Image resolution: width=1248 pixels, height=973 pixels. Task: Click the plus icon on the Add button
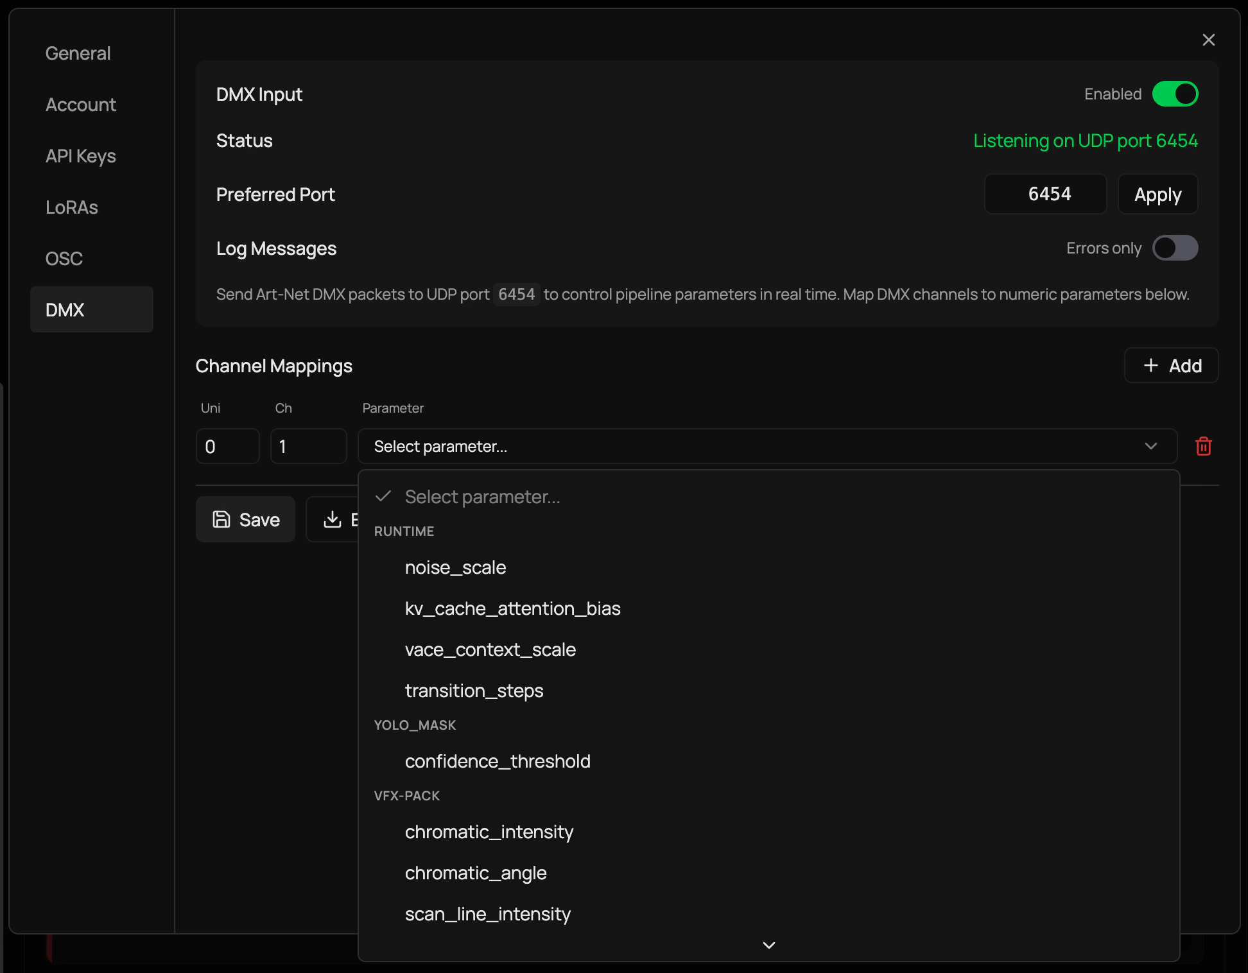coord(1150,365)
